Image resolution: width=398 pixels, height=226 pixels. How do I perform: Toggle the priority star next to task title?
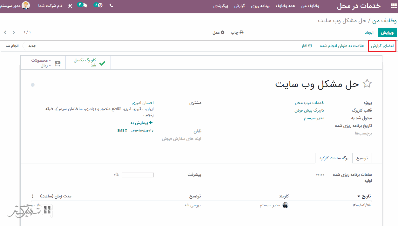click(367, 84)
